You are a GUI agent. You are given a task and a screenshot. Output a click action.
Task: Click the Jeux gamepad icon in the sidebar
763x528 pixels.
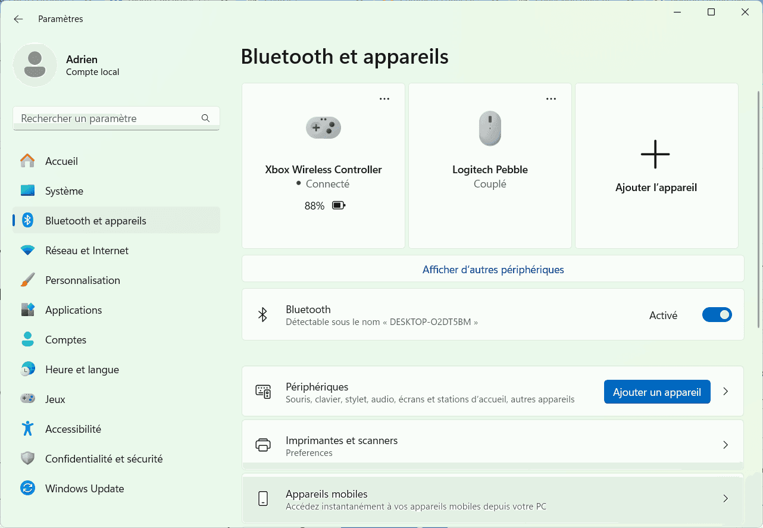[x=27, y=399]
